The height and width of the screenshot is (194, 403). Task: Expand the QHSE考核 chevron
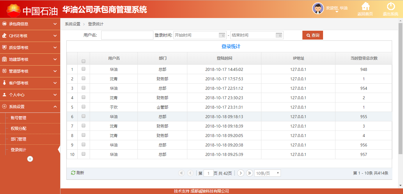pyautogui.click(x=55, y=36)
